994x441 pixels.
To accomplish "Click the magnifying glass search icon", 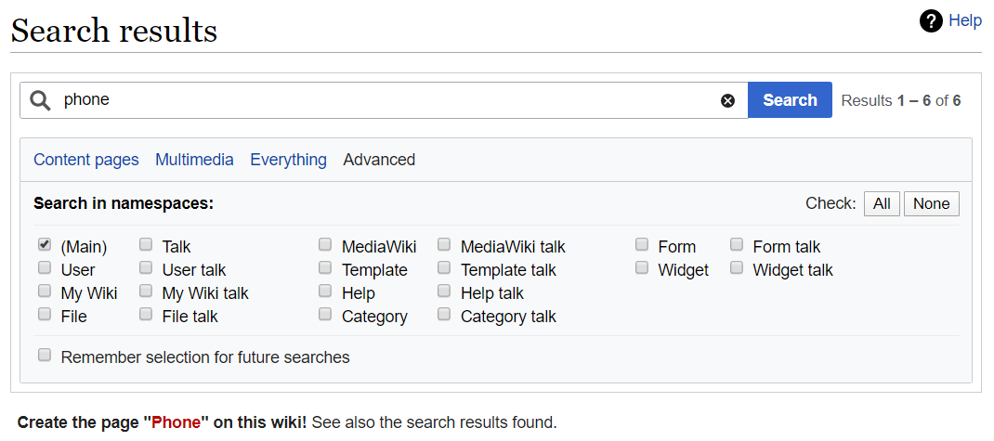I will [40, 100].
